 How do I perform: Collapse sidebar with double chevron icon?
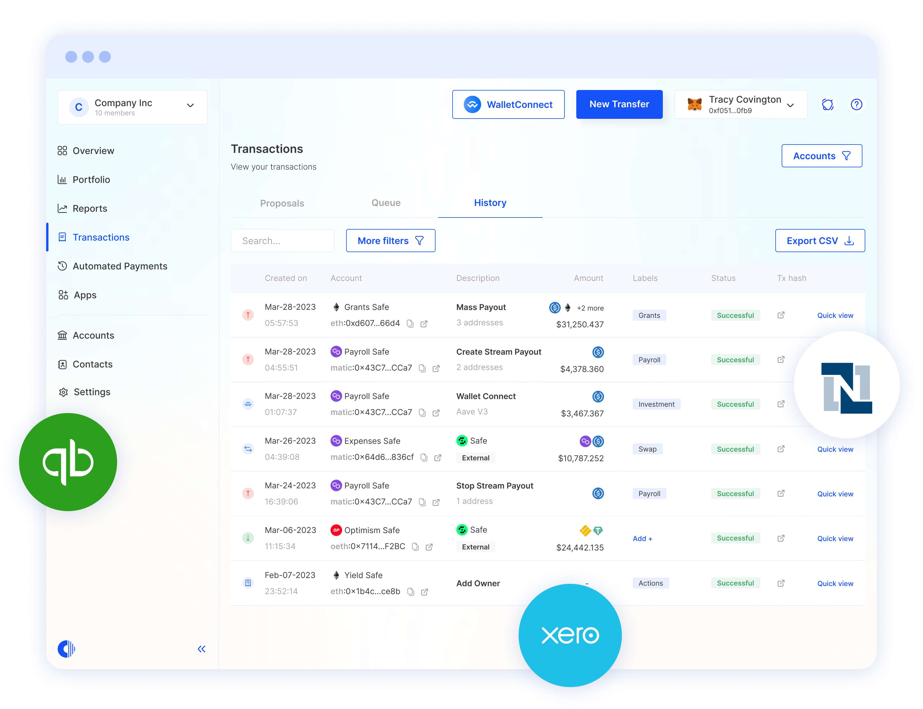coord(201,649)
